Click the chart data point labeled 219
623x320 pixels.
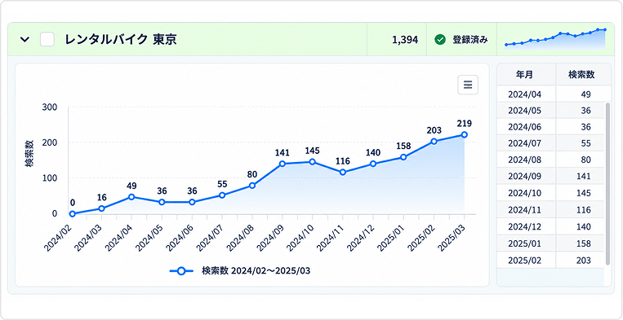coord(464,134)
